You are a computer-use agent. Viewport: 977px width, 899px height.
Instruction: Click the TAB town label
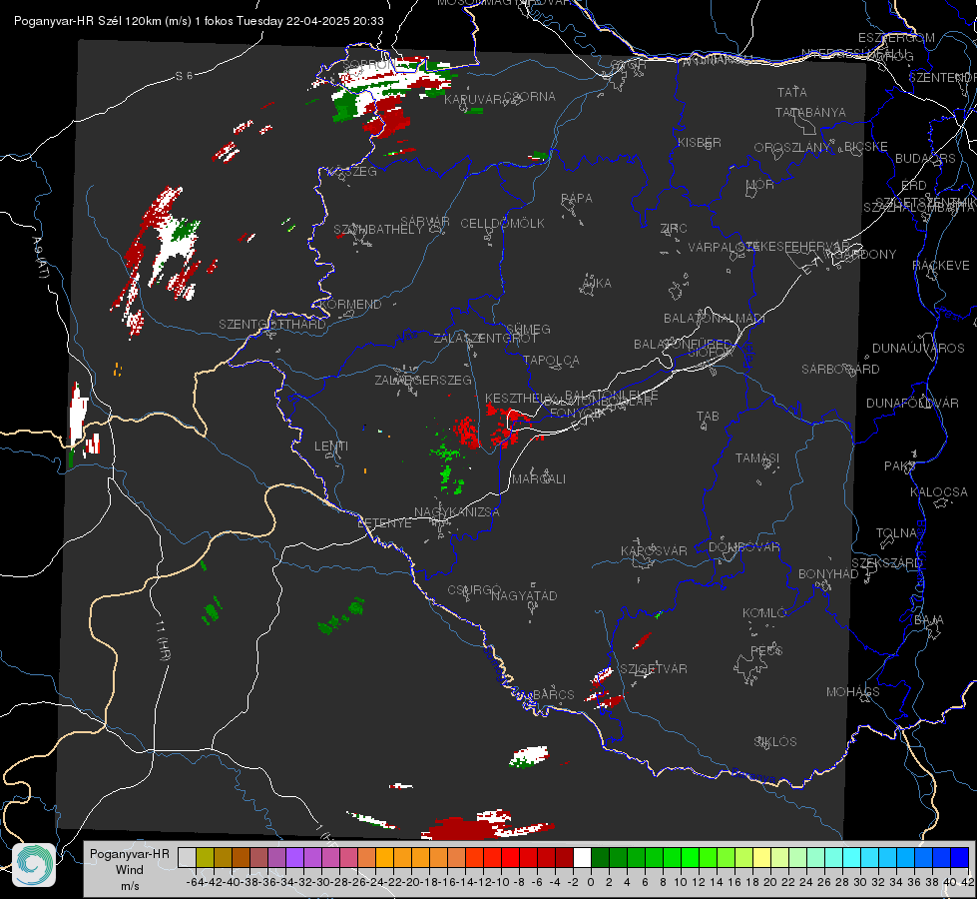click(708, 417)
